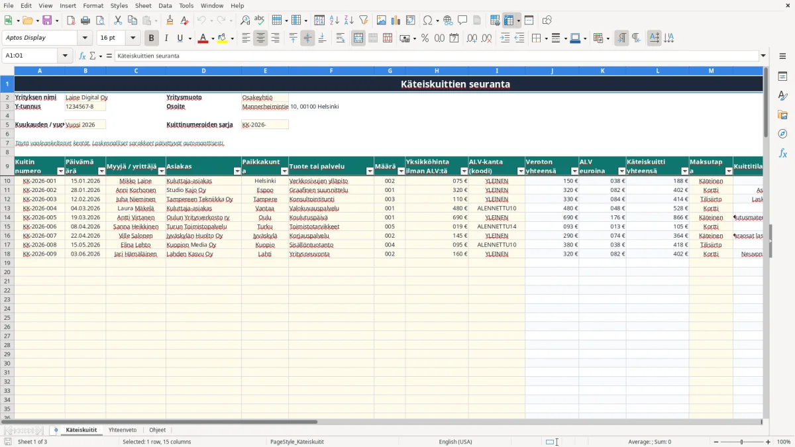Image resolution: width=795 pixels, height=447 pixels.
Task: Click the Sort Ascending icon
Action: (335, 21)
